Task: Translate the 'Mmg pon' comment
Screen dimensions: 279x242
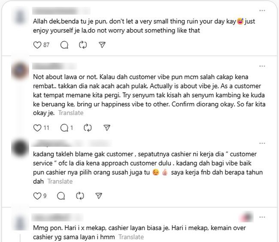Action: tap(131, 237)
